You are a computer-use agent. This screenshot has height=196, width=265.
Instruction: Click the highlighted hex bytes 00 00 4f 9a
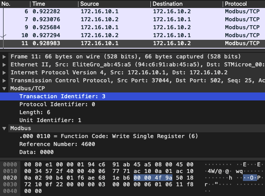(x=153, y=178)
